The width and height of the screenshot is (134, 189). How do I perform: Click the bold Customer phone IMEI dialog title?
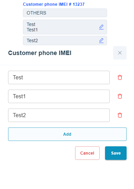(x=40, y=53)
